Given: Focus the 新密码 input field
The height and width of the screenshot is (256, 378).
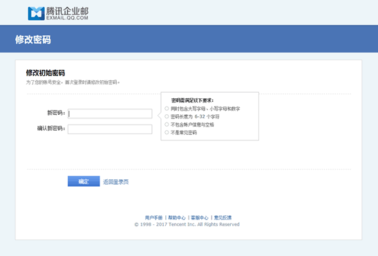Looking at the screenshot, I should tap(110, 113).
